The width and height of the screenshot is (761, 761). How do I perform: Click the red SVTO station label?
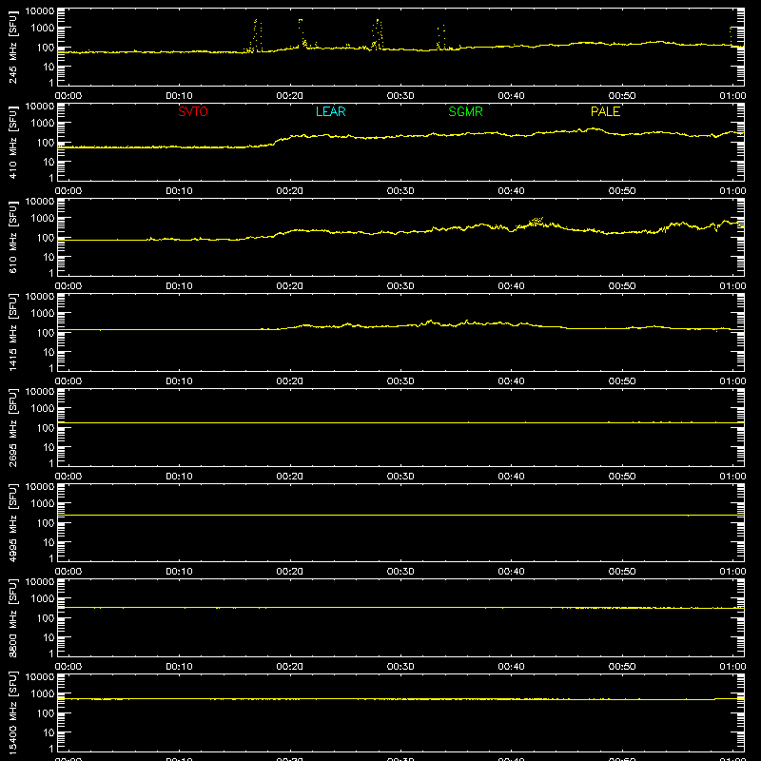pos(193,111)
